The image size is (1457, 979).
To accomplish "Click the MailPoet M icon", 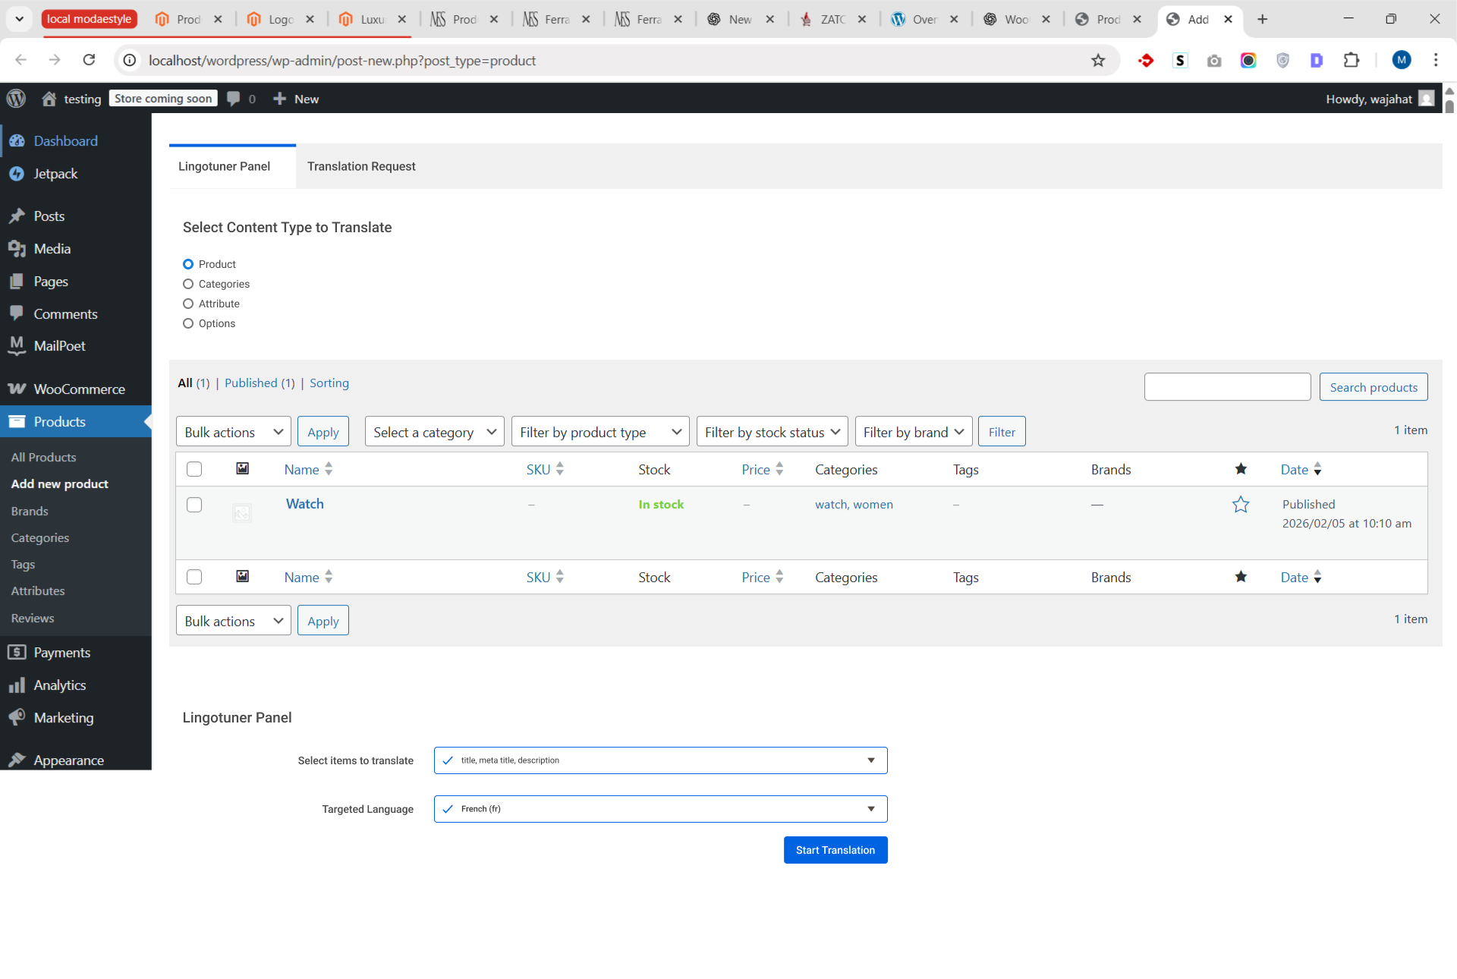I will point(17,346).
